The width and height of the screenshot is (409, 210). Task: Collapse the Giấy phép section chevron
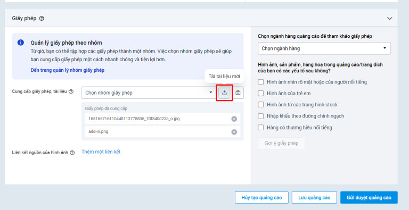(x=389, y=18)
